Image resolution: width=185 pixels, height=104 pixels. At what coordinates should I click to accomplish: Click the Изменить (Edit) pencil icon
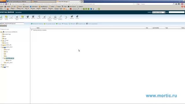[x=44, y=17]
